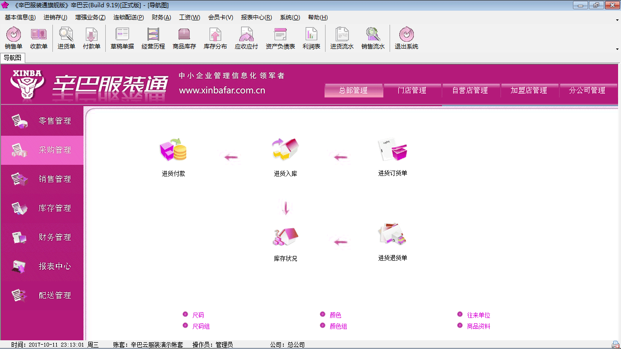Viewport: 621px width, 349px height.
Task: Open the 往来单位 link
Action: 478,315
